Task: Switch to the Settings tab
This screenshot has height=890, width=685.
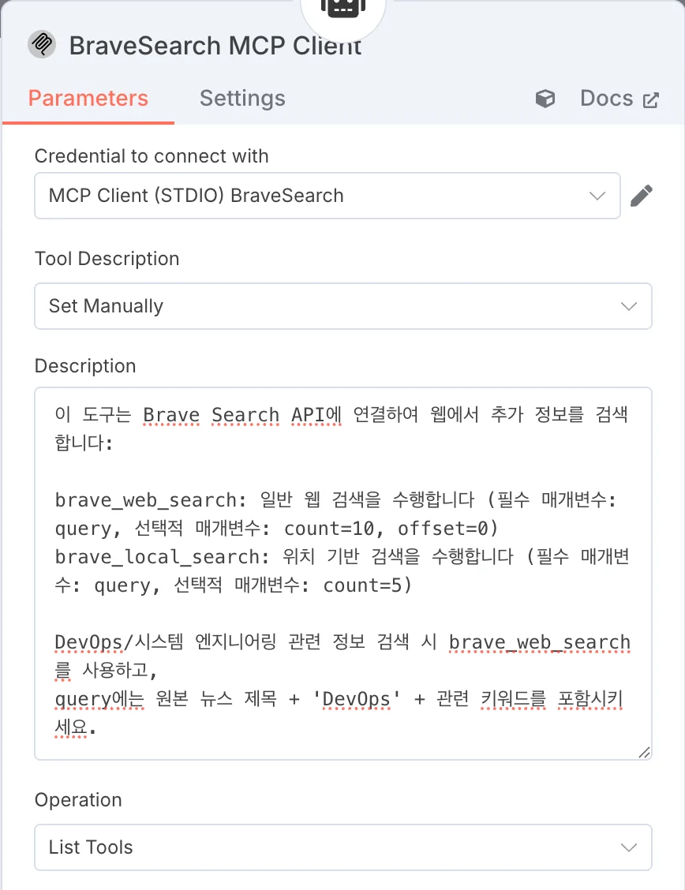Action: pyautogui.click(x=241, y=98)
